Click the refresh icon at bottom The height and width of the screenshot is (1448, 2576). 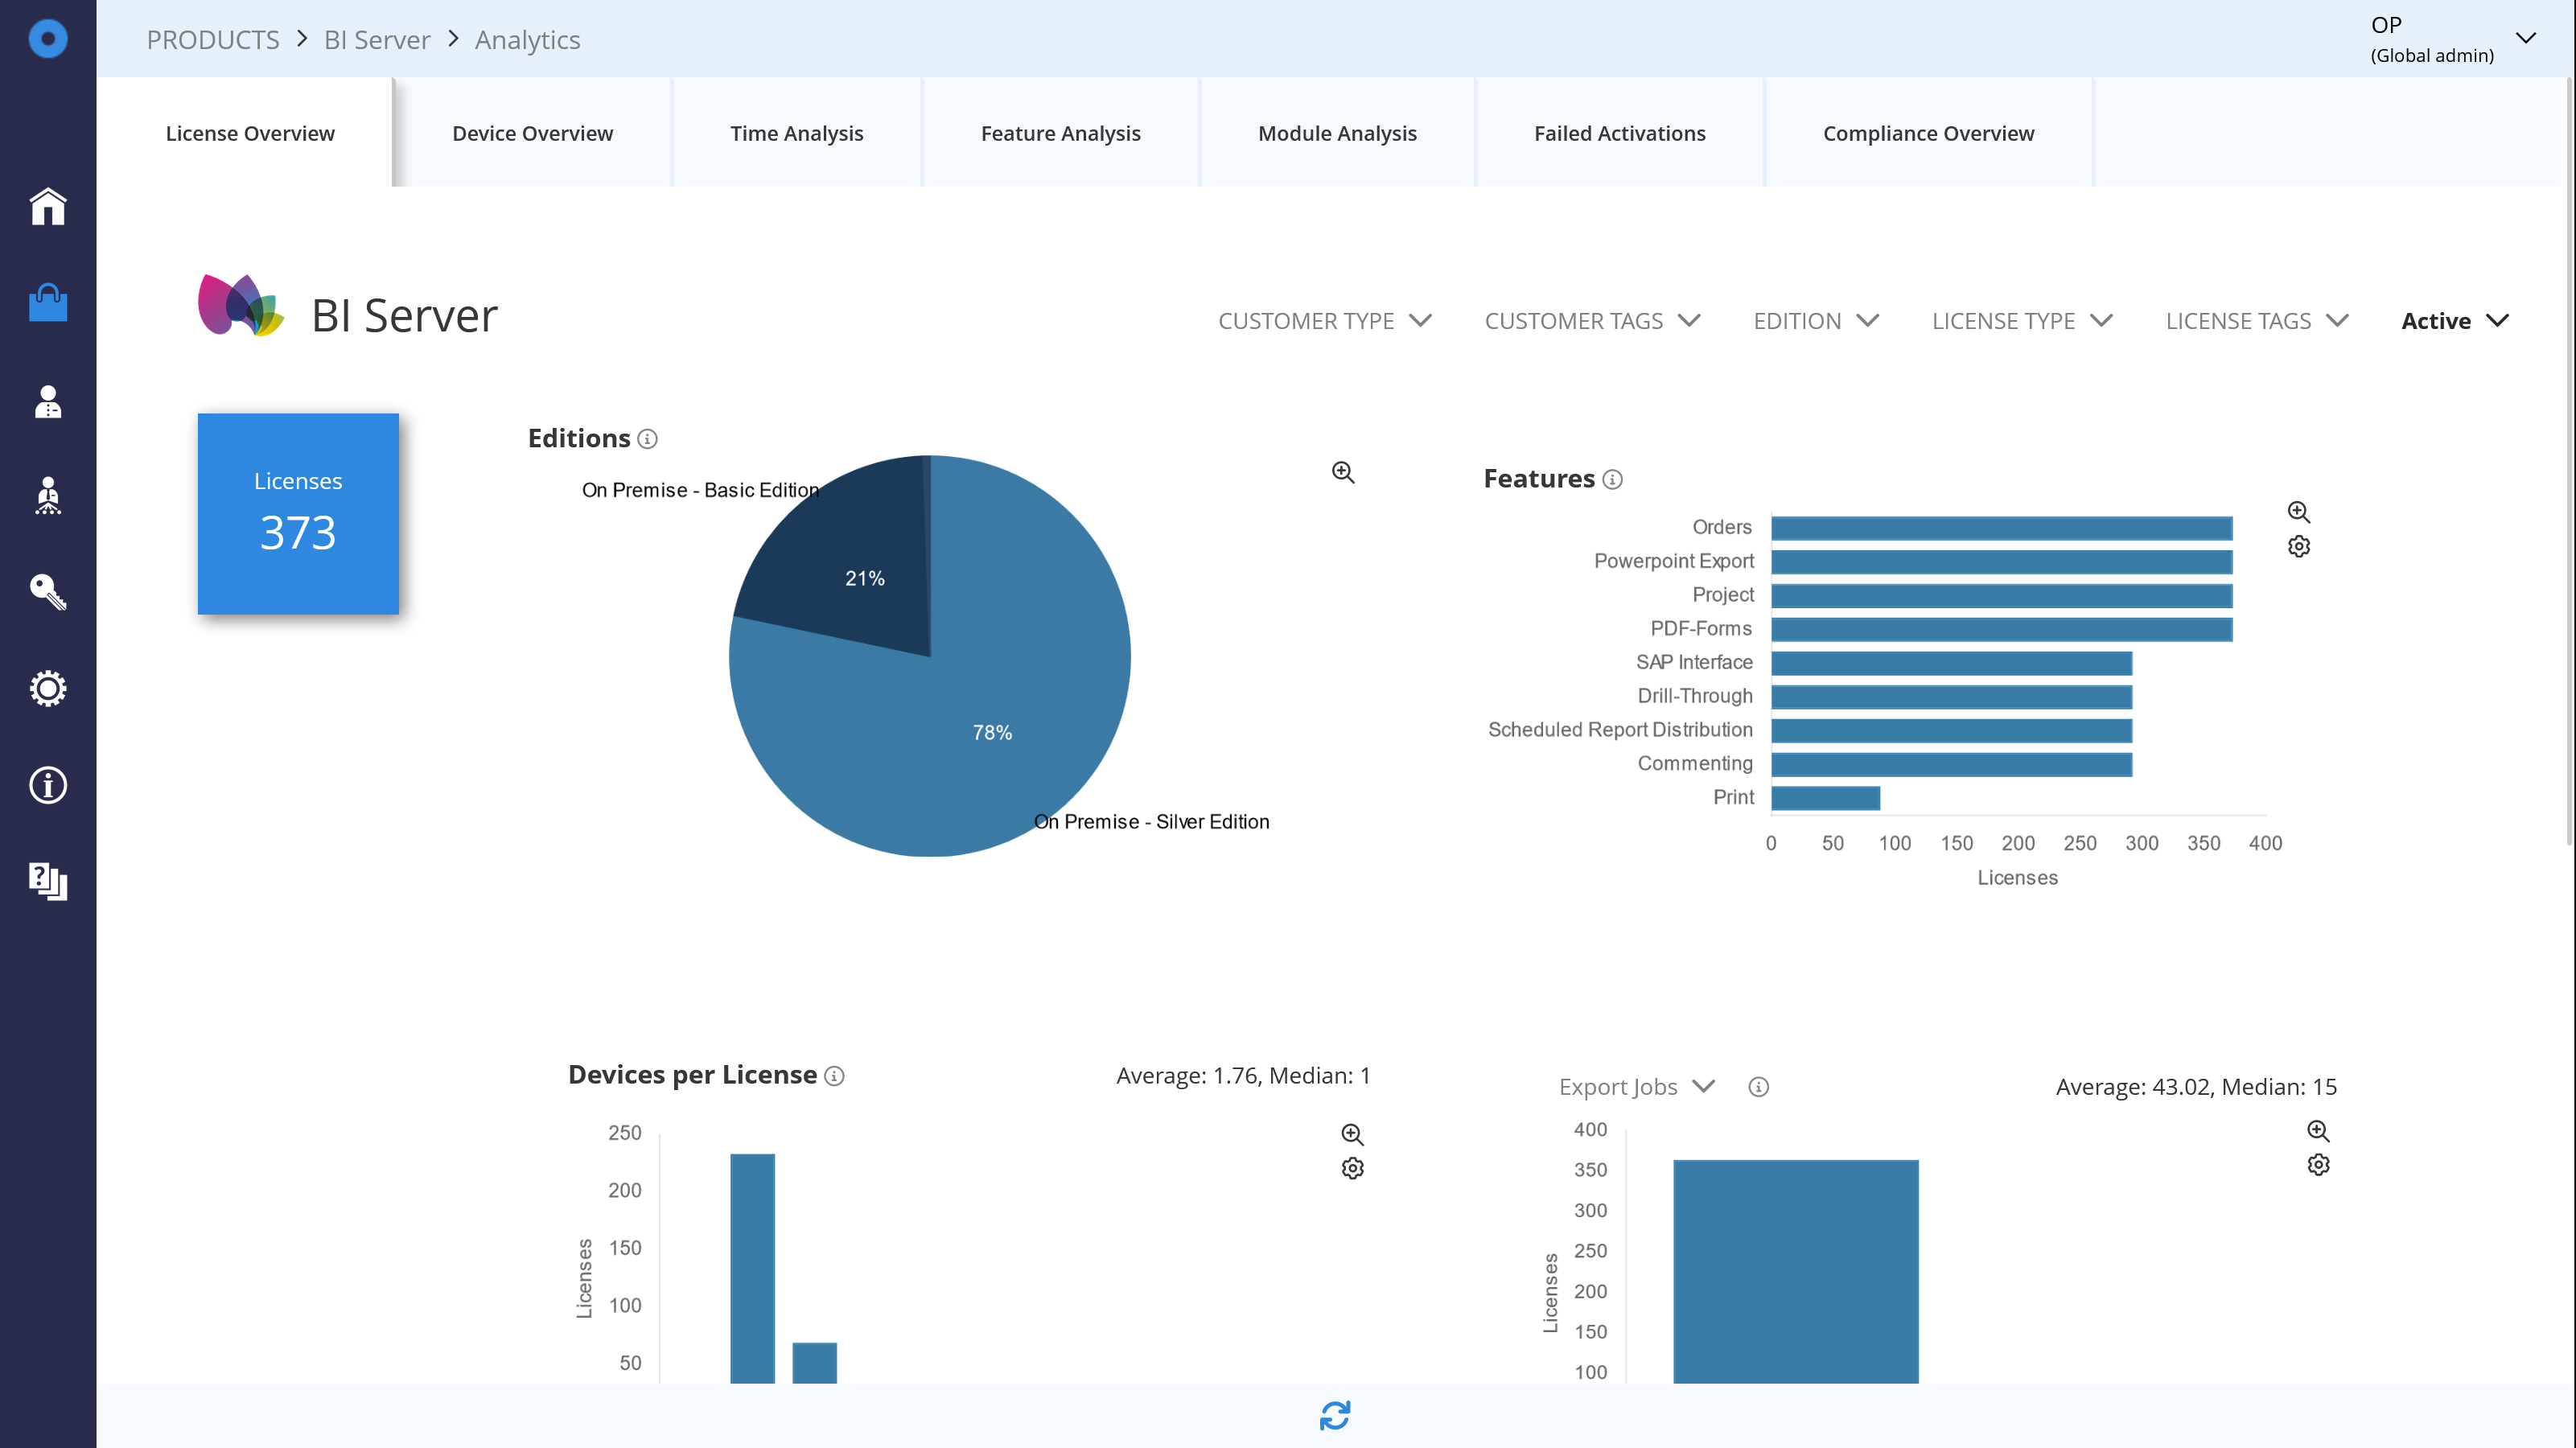(x=1335, y=1415)
